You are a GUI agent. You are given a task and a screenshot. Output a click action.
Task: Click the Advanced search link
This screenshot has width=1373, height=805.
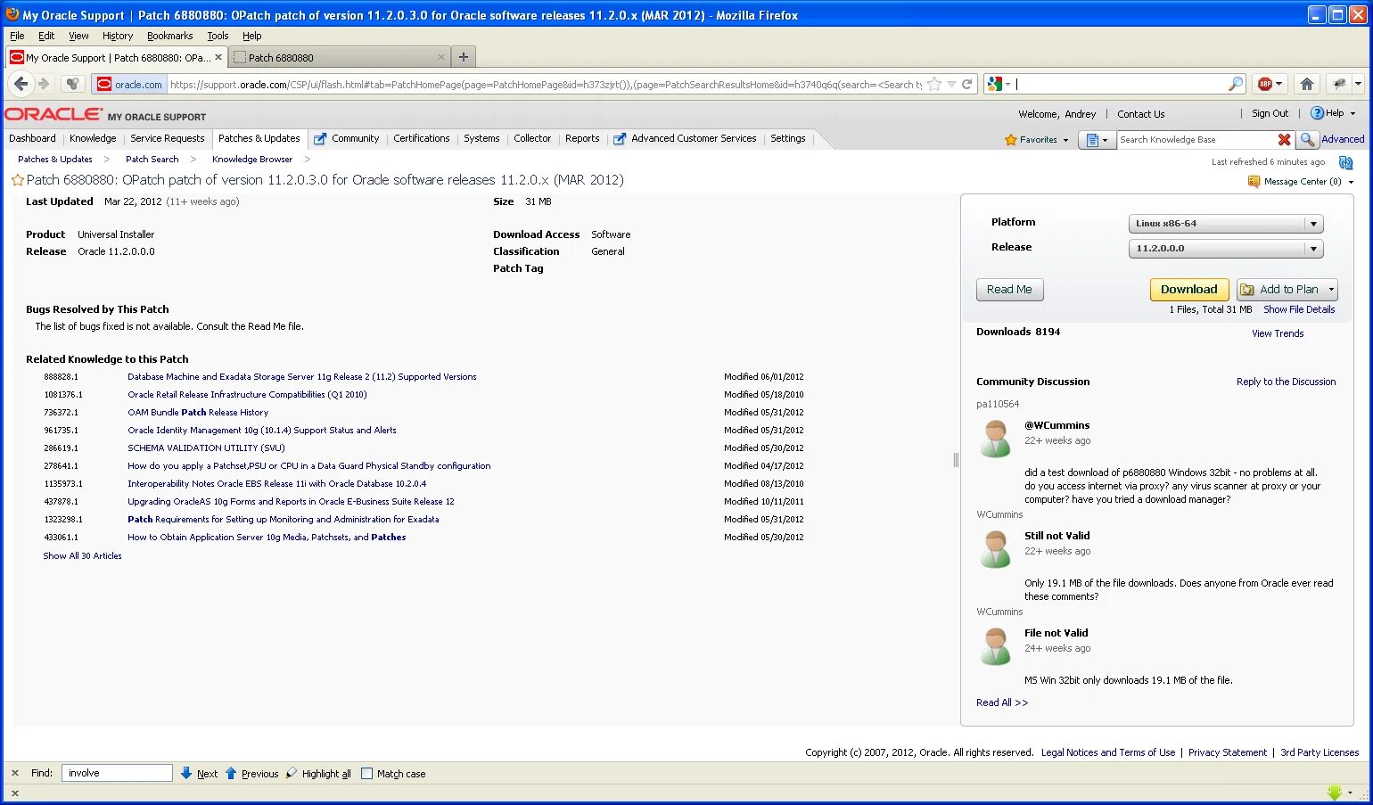tap(1343, 139)
